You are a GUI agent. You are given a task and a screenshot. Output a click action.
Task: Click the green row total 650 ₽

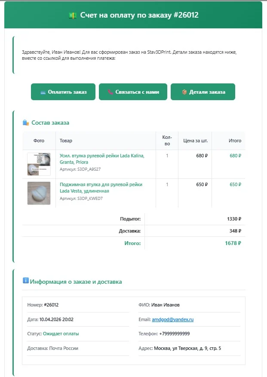[x=235, y=184]
